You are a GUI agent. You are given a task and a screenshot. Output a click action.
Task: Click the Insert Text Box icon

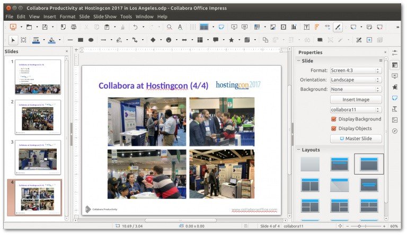tap(306, 27)
